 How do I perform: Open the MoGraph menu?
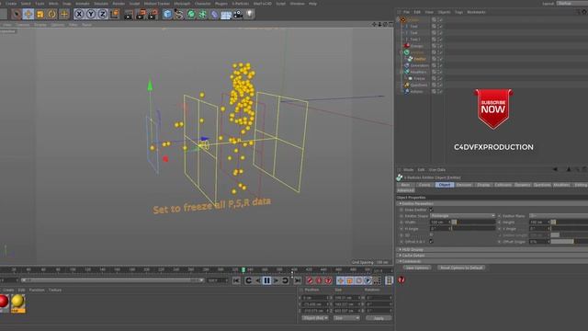click(x=182, y=4)
